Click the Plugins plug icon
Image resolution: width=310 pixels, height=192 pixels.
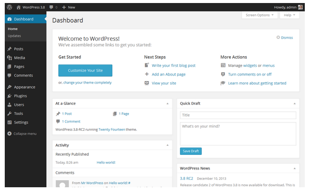[x=10, y=96]
